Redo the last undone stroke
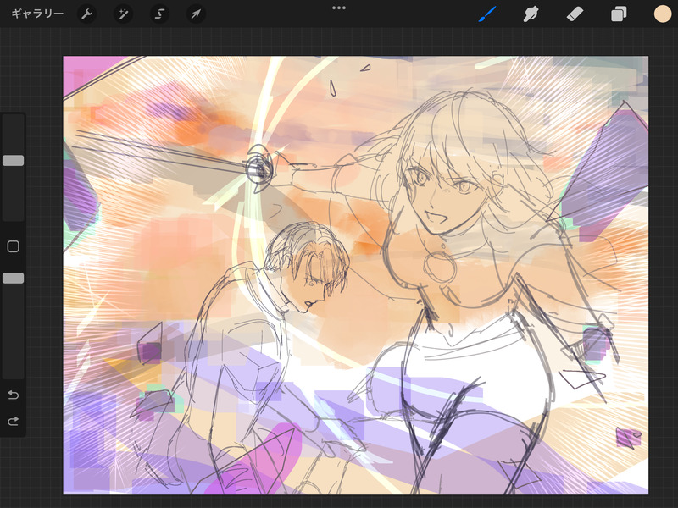 pyautogui.click(x=14, y=421)
